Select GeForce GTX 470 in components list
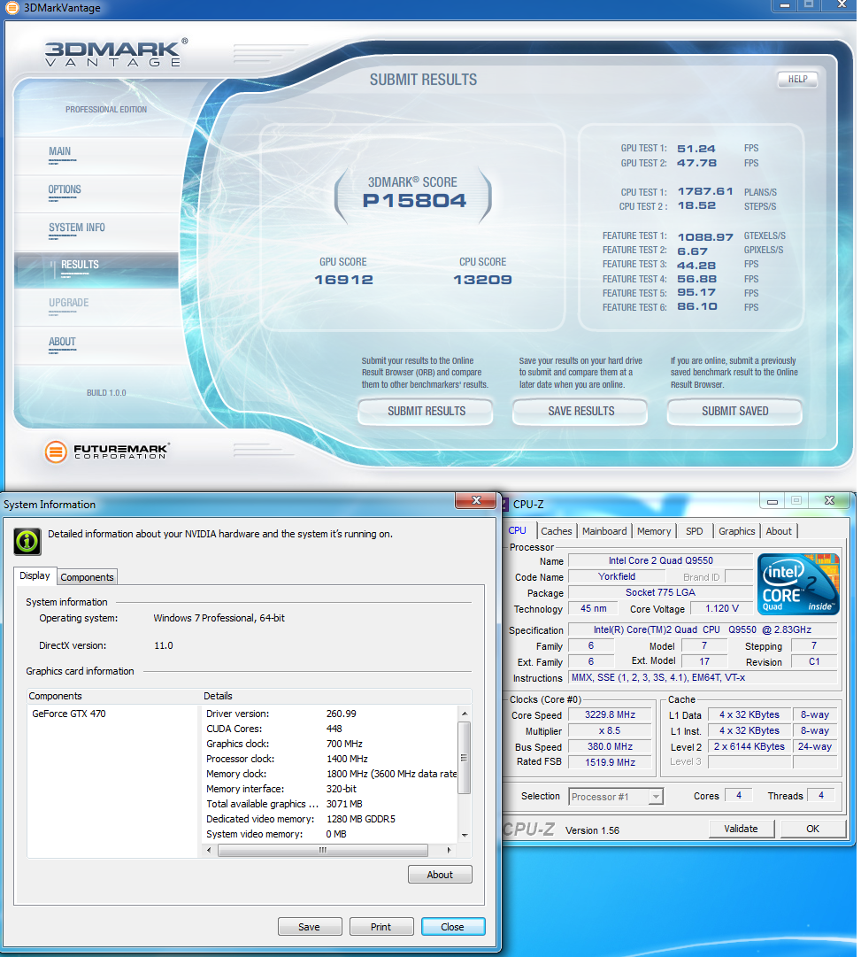Screen dimensions: 861x957 click(x=69, y=714)
